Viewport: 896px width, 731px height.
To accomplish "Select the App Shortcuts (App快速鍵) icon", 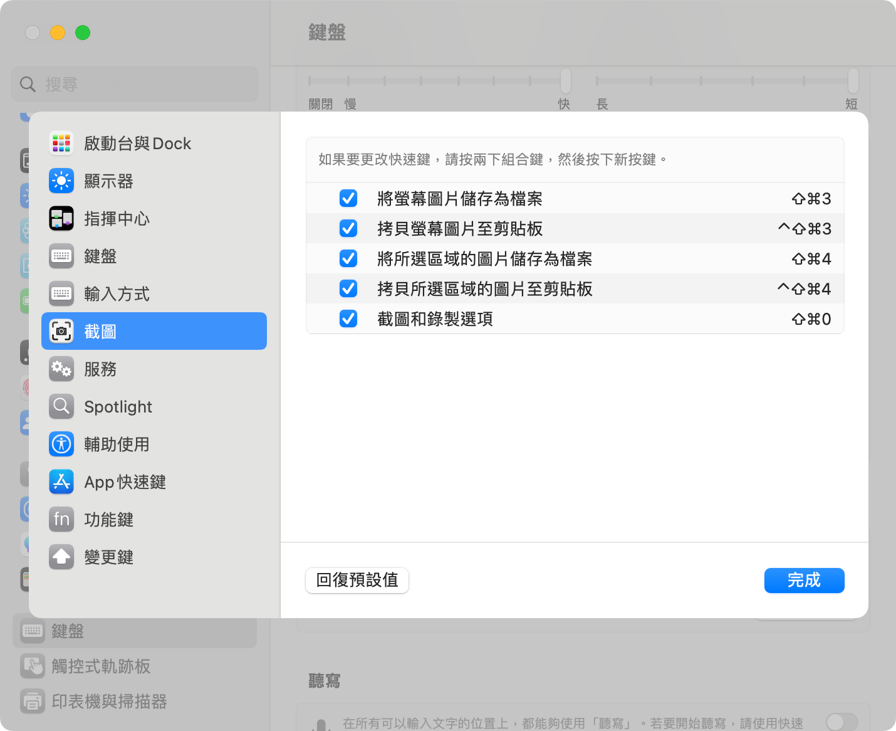I will click(x=61, y=482).
